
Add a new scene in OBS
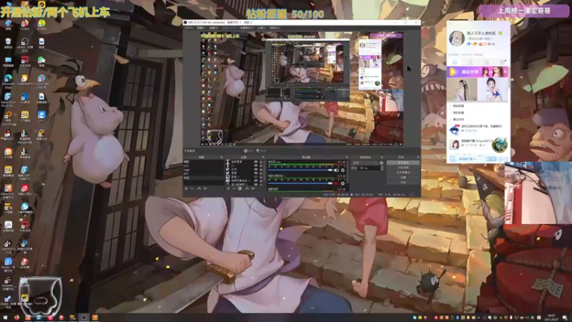[x=187, y=188]
